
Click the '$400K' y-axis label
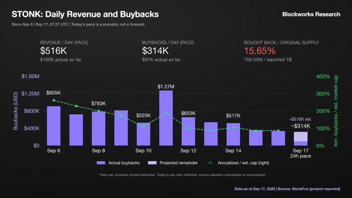point(32,128)
